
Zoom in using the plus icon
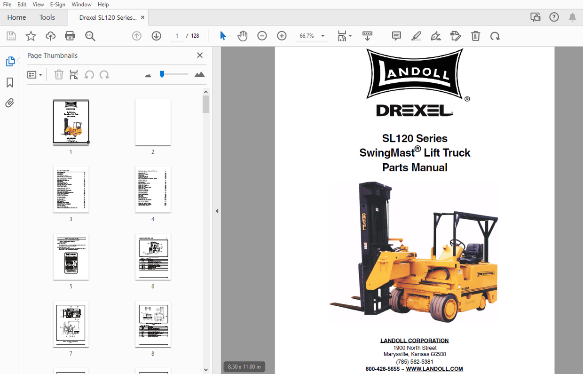point(282,36)
